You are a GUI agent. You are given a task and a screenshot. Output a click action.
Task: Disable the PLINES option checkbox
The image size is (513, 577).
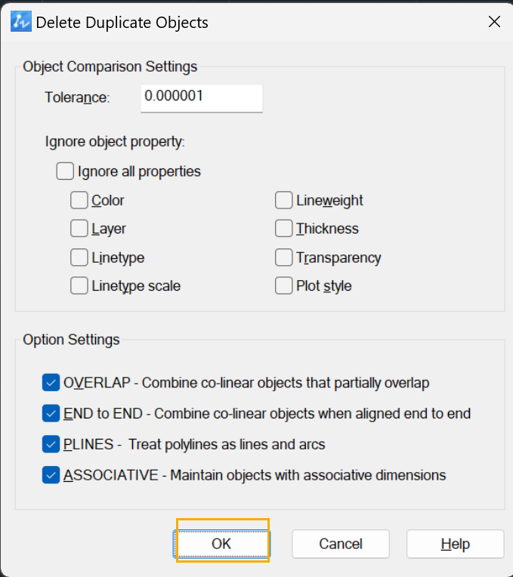51,444
